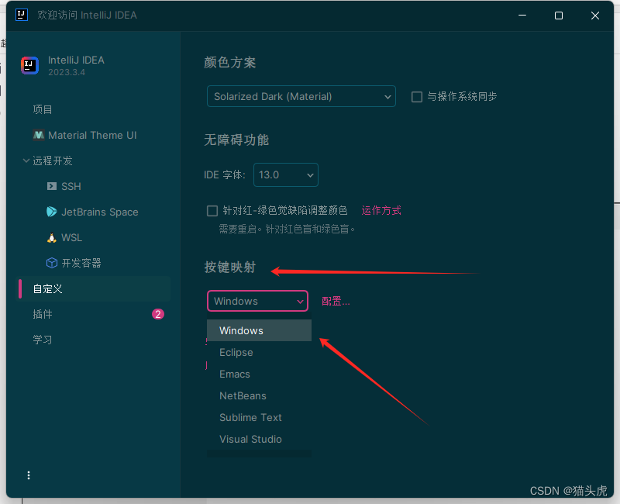This screenshot has width=620, height=504.
Task: Click title text 欢迎访问 IntelliJ IDEA
Action: pyautogui.click(x=87, y=15)
